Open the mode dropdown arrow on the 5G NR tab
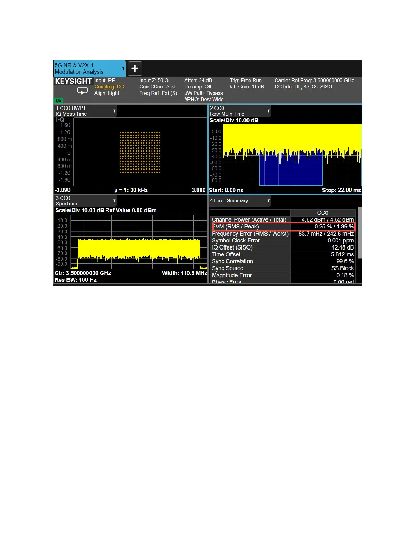Viewport: 415px width, 537px height. [123, 68]
